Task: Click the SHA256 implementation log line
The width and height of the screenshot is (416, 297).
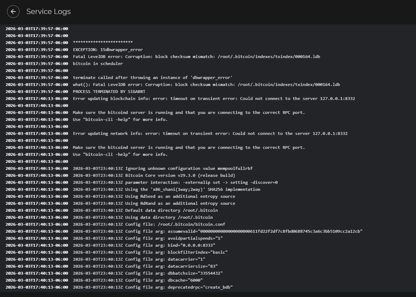Action: tap(167, 189)
